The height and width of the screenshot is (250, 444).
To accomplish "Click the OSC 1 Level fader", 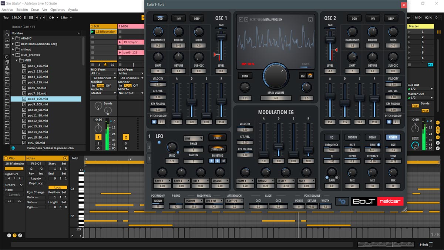I will pos(221,37).
